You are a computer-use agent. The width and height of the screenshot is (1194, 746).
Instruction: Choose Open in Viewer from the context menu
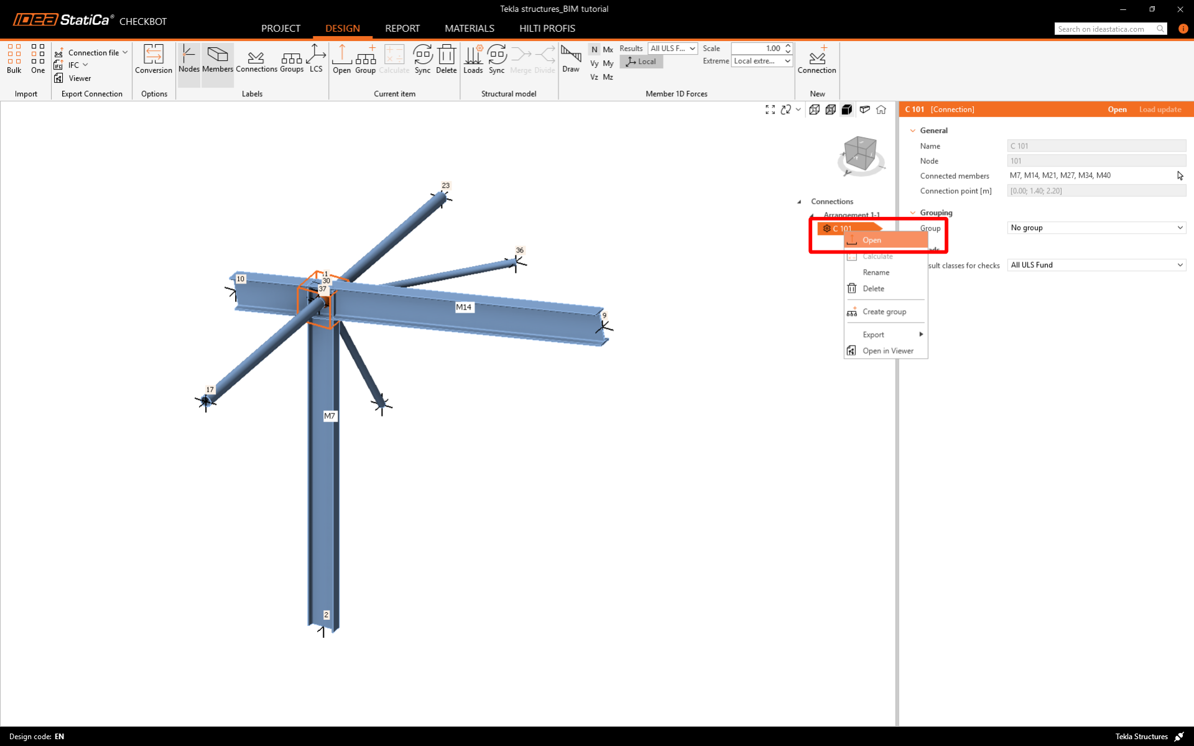[887, 351]
